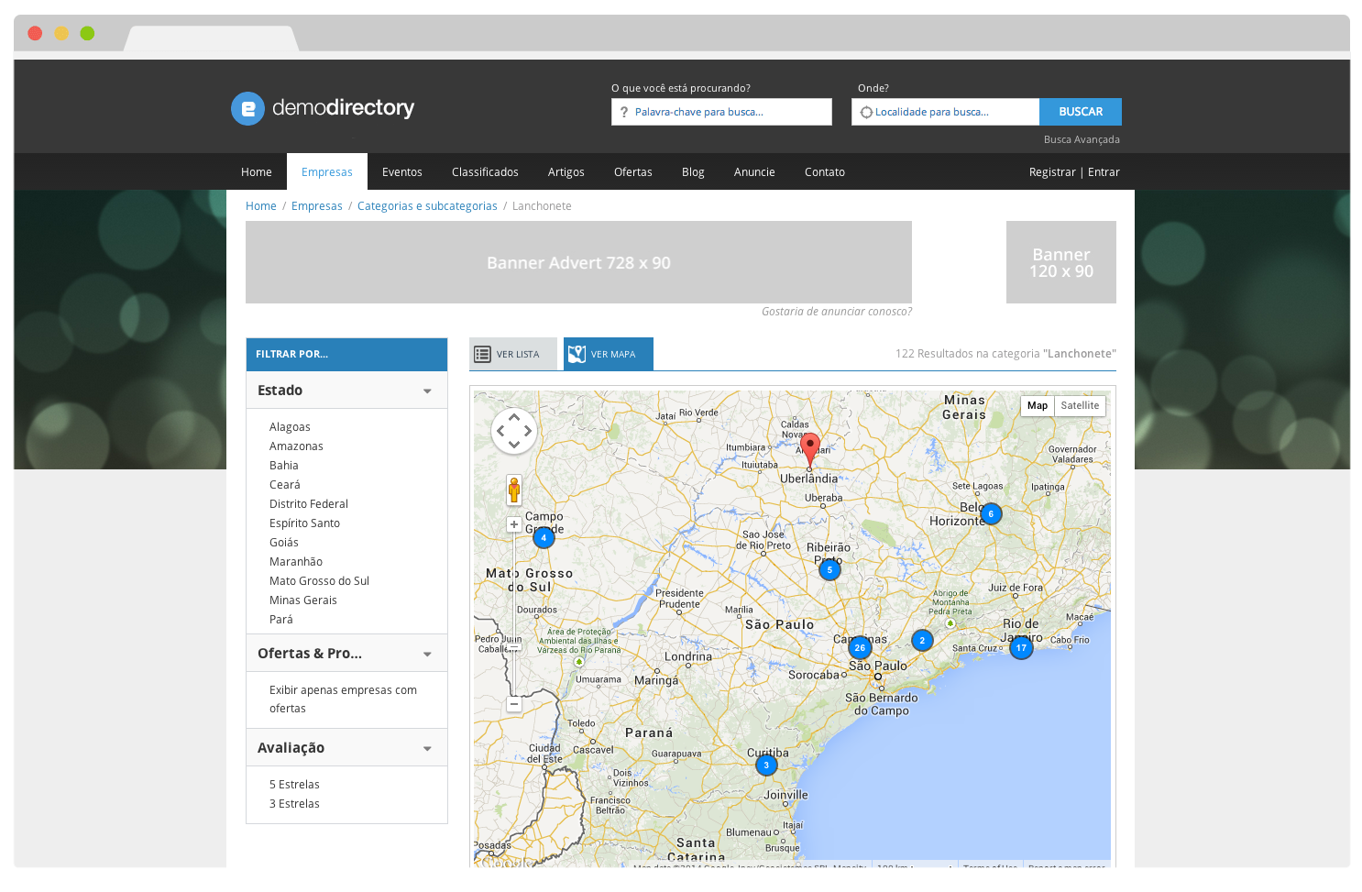The image size is (1362, 892).
Task: Filter by state Alagoas
Action: (x=290, y=427)
